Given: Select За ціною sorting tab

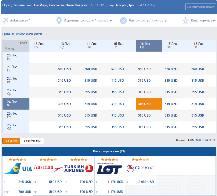Looking at the screenshot, I should click(11, 141).
